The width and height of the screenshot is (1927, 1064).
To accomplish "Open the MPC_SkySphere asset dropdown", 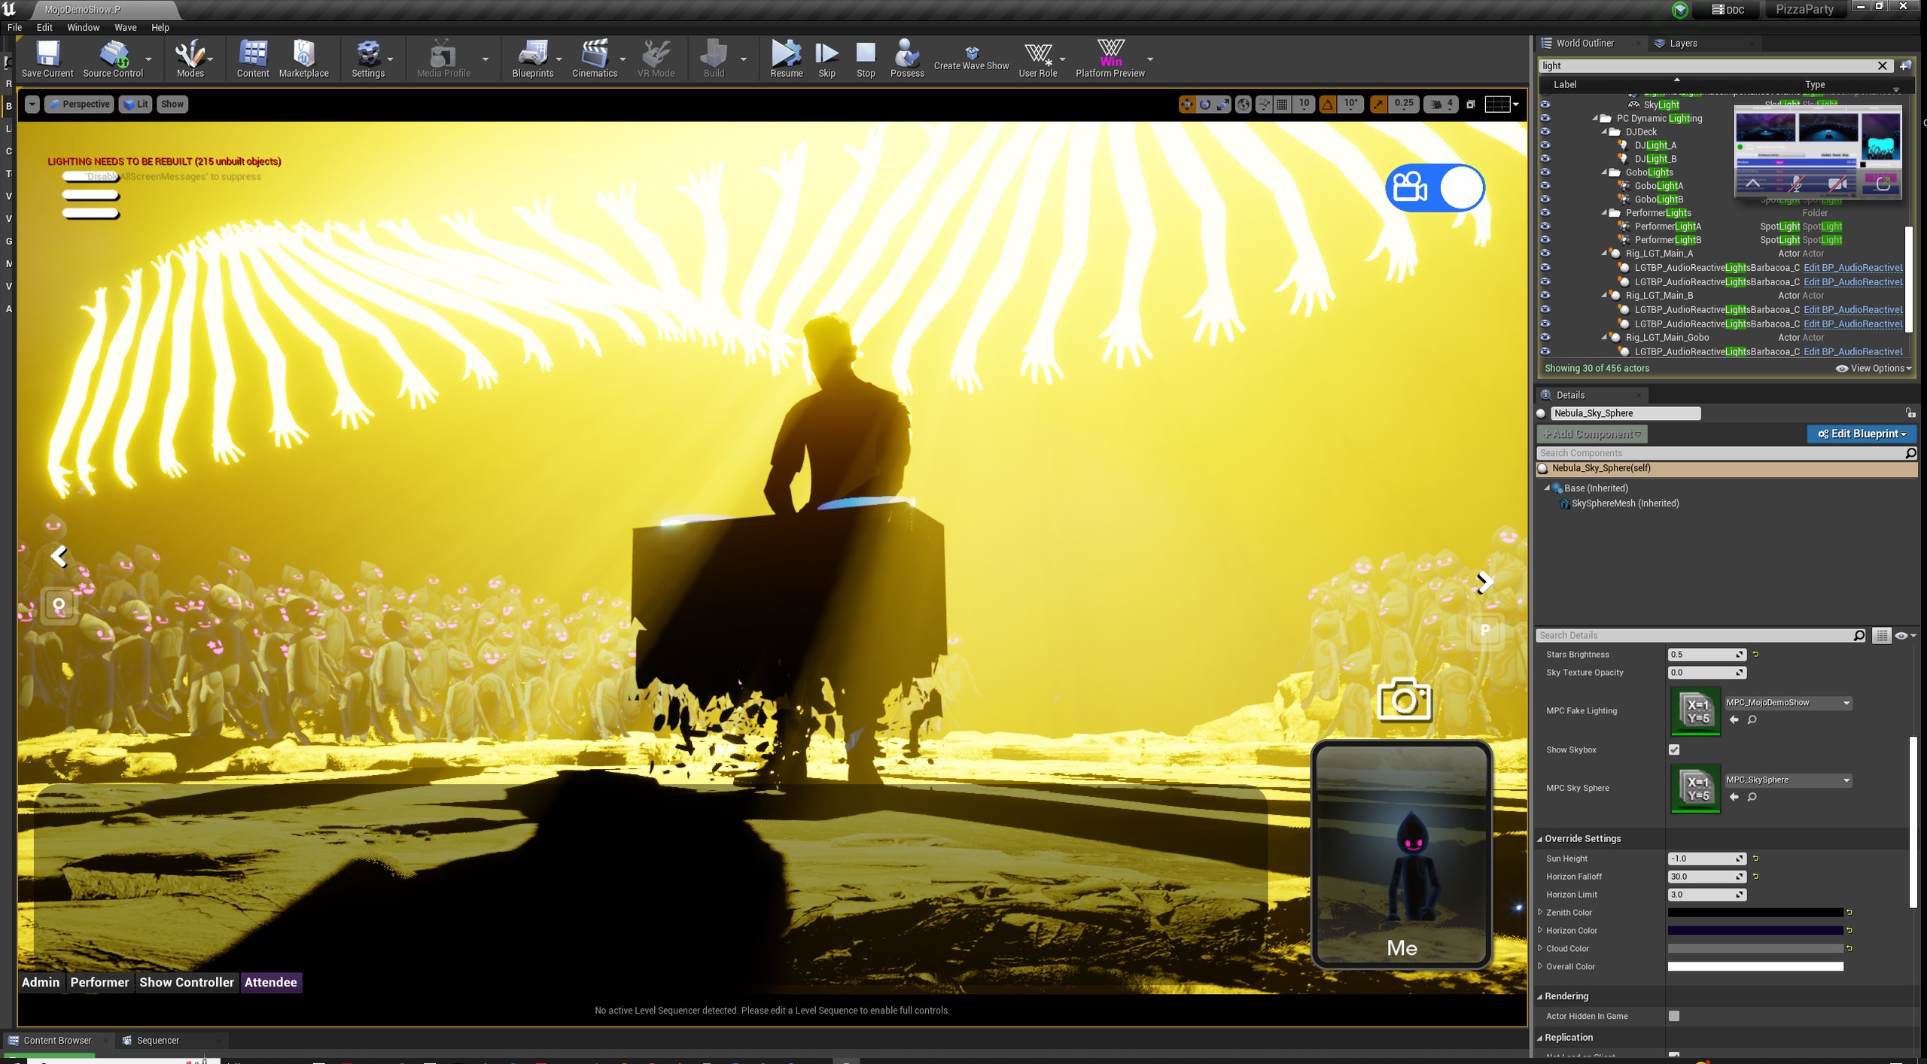I will click(x=1788, y=780).
